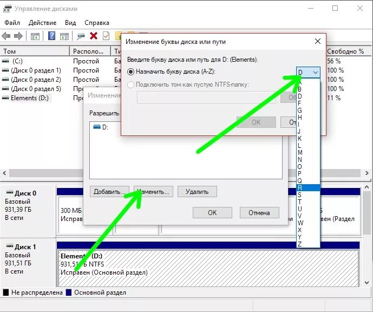Image resolution: width=373 pixels, height=312 pixels.
Task: Select the Elements (D:) volume row
Action: [x=30, y=98]
